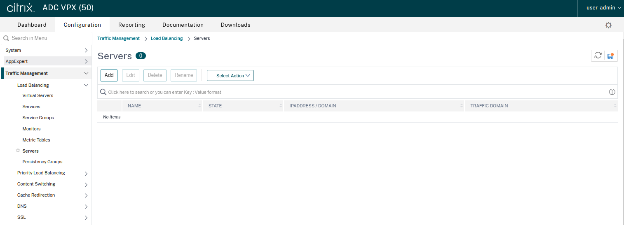Click the magnifier icon in menu search
The image size is (624, 225).
(6, 38)
